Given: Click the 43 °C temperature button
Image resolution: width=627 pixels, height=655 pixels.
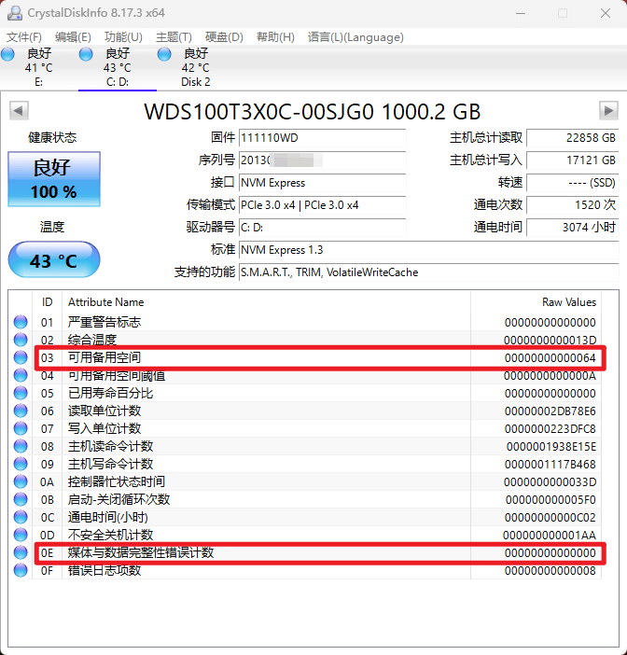Looking at the screenshot, I should coord(54,259).
